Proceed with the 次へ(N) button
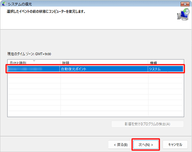192x152 pixels. (146, 145)
